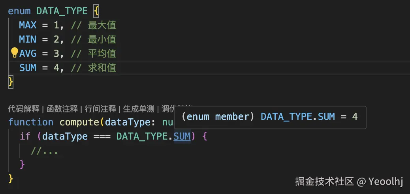The width and height of the screenshot is (410, 194).
Task: Click the //... placeholder comment
Action: pos(45,151)
